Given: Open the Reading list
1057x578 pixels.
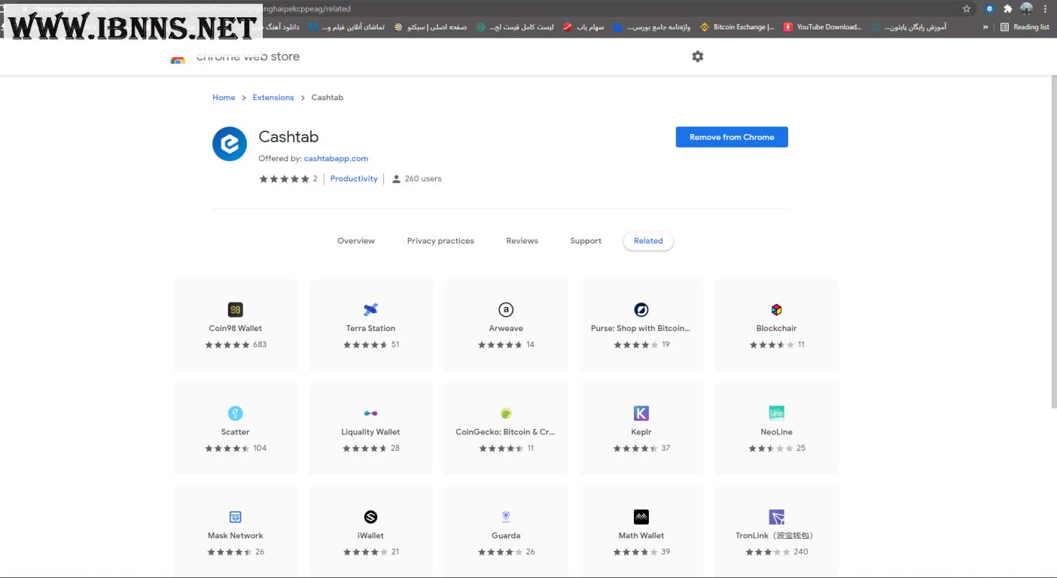Looking at the screenshot, I should 1025,27.
